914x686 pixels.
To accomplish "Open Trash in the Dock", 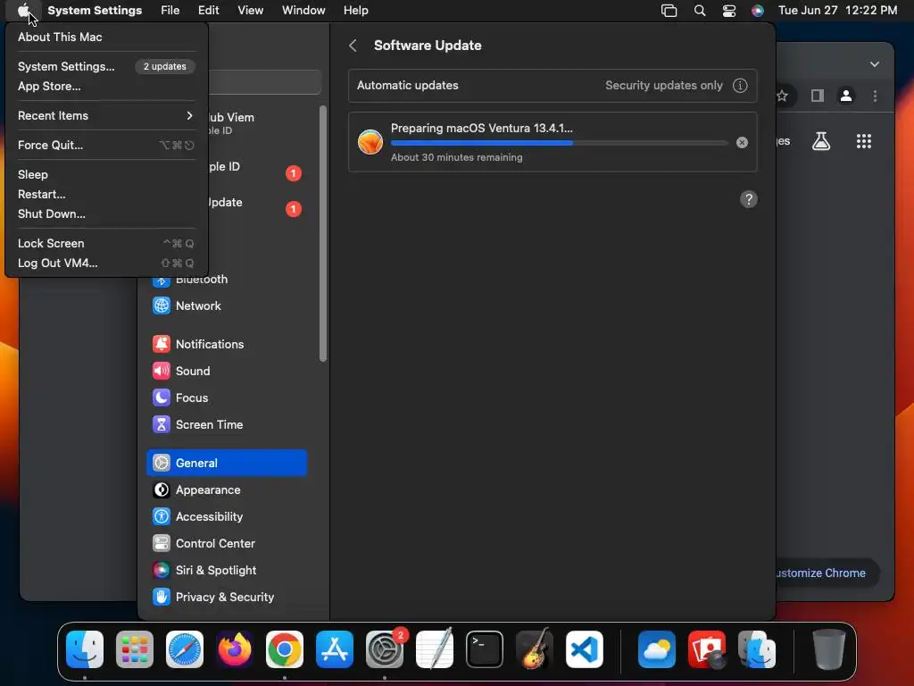I will tap(828, 649).
